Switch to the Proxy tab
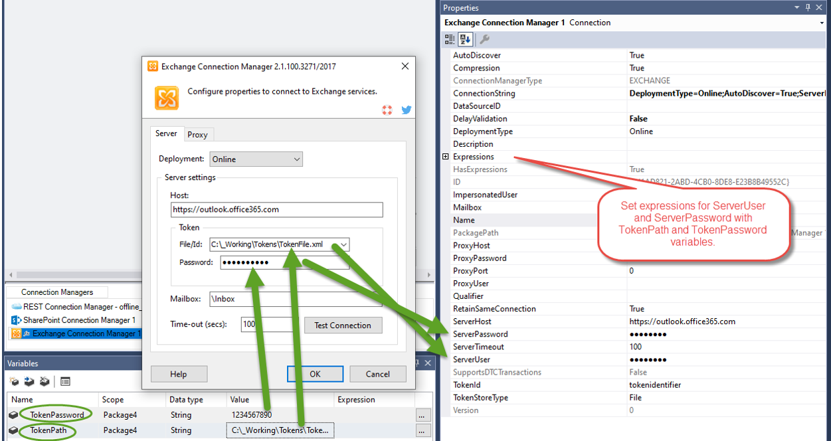831x441 pixels. pos(197,135)
